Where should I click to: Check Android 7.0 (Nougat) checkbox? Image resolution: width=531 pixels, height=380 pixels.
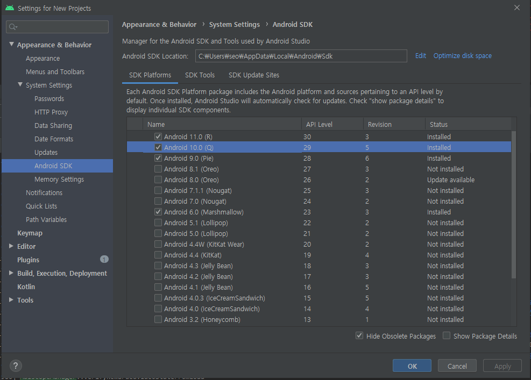click(158, 201)
